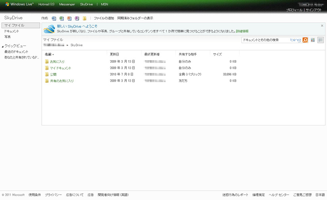Viewport: 327px width, 200px height.
Task: Switch to details list view
Action: [x=321, y=40]
